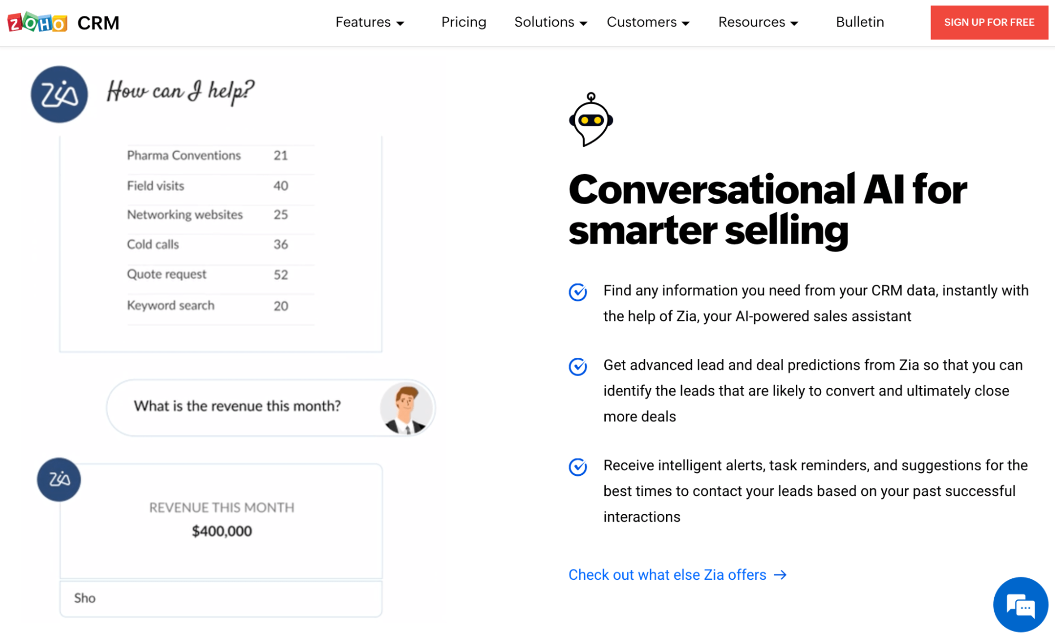The width and height of the screenshot is (1055, 640).
Task: Click the checkmark beside intelligent alerts text
Action: click(578, 466)
